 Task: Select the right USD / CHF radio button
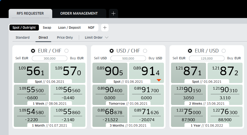click(x=145, y=51)
